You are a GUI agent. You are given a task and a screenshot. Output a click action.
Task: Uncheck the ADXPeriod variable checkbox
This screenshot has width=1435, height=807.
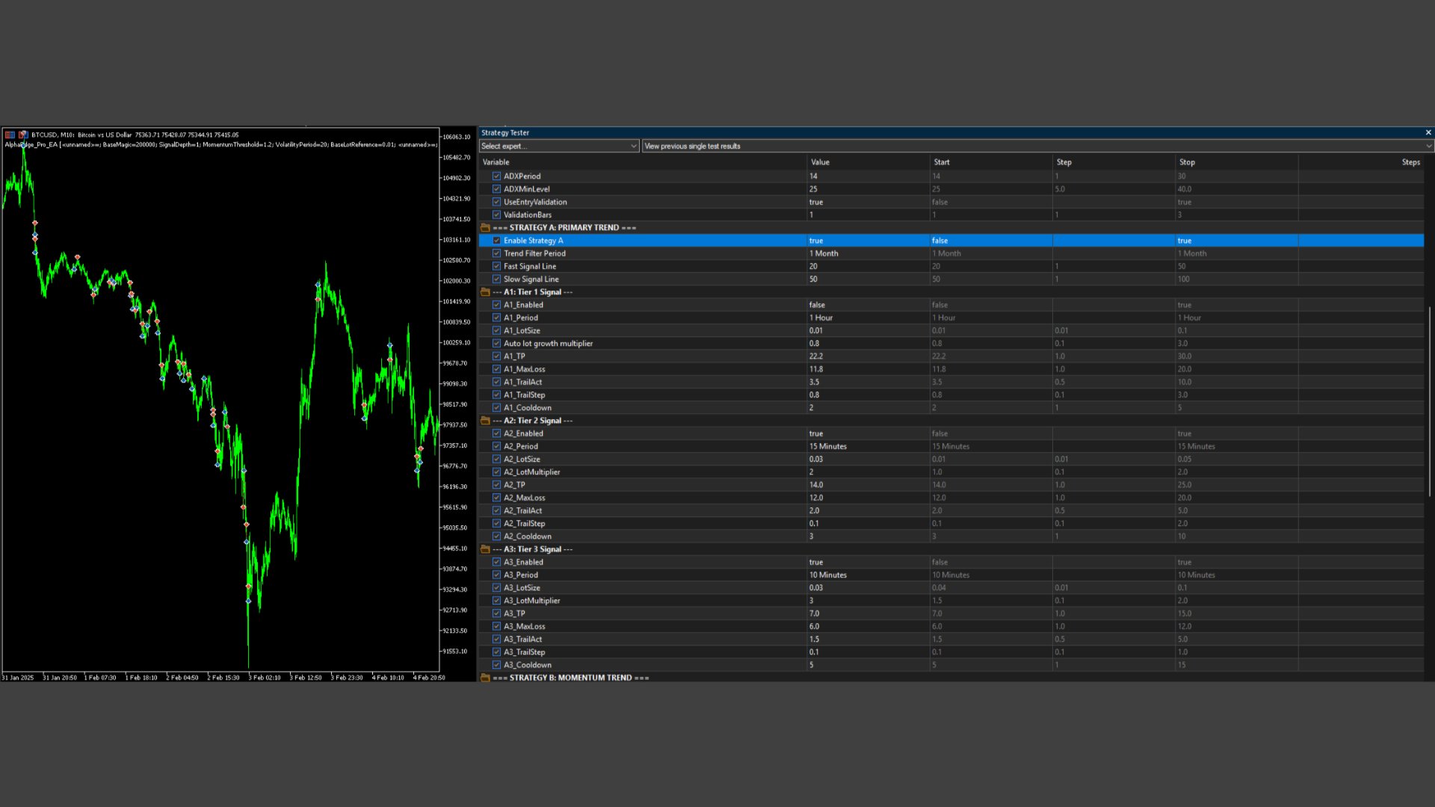pyautogui.click(x=496, y=176)
